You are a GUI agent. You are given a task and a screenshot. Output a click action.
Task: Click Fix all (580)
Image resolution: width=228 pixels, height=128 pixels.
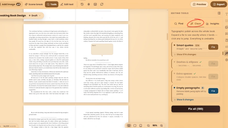pyautogui.click(x=196, y=109)
